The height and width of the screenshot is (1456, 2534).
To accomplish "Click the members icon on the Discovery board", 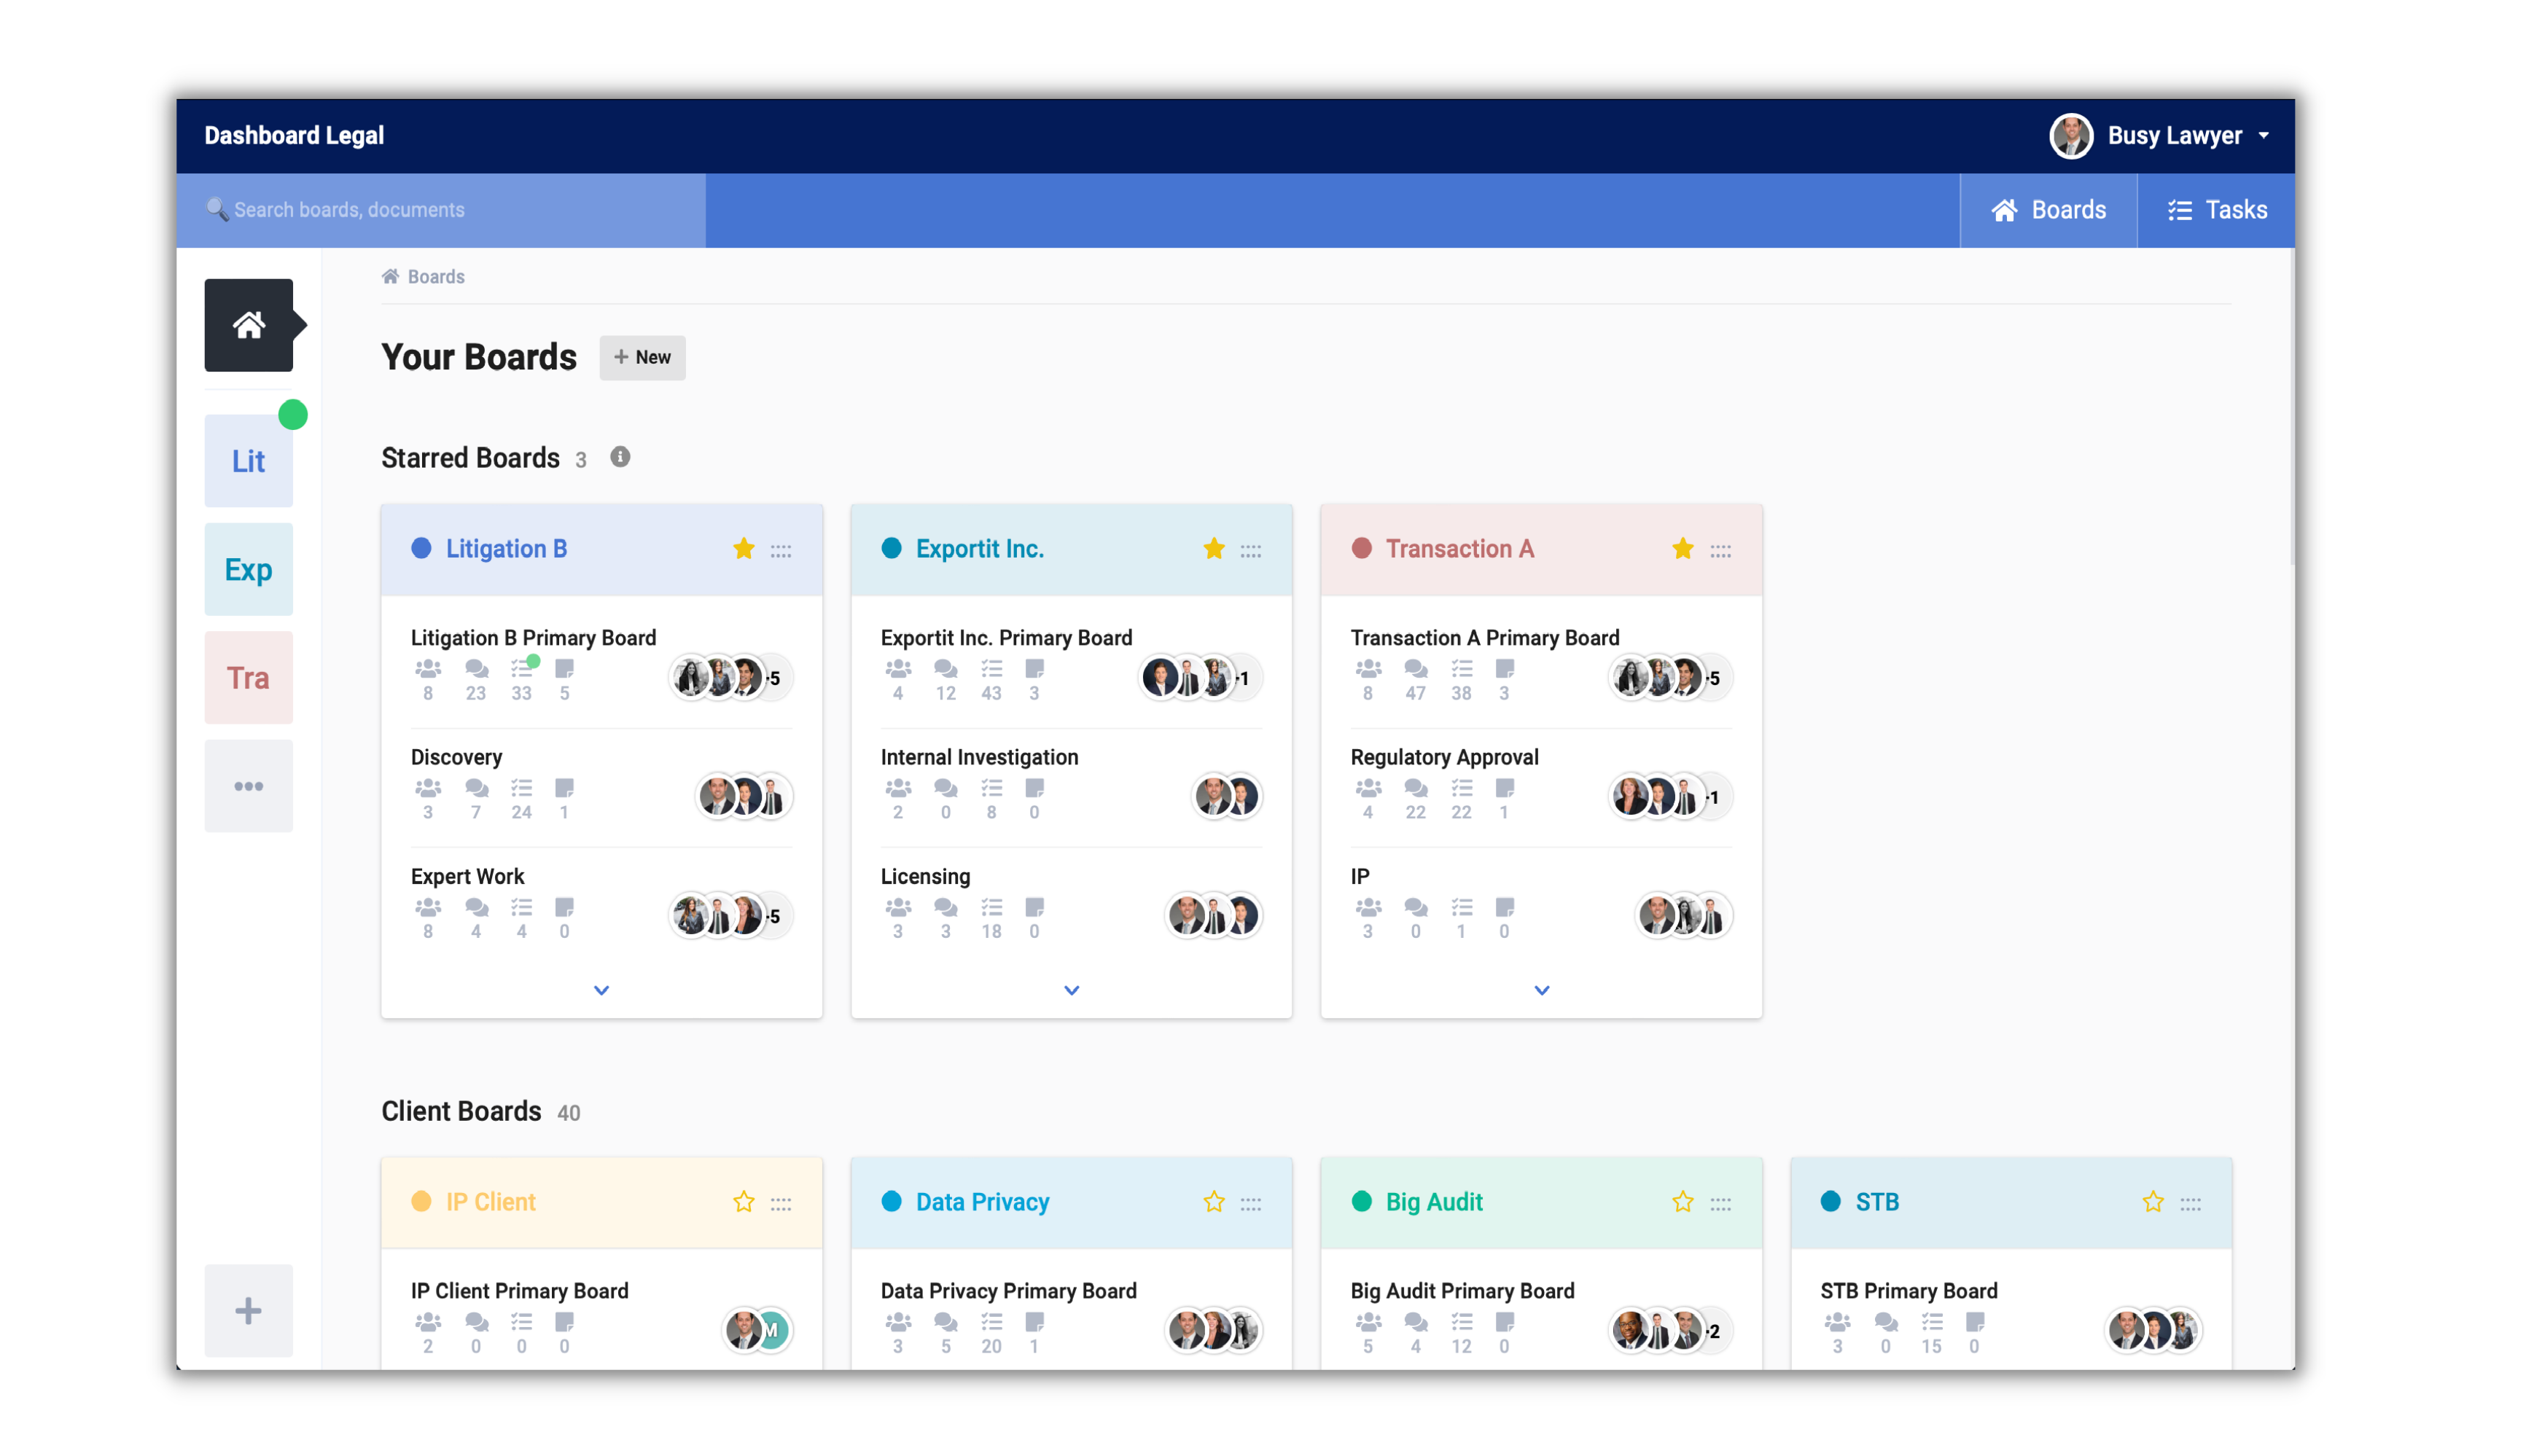I will pos(428,788).
